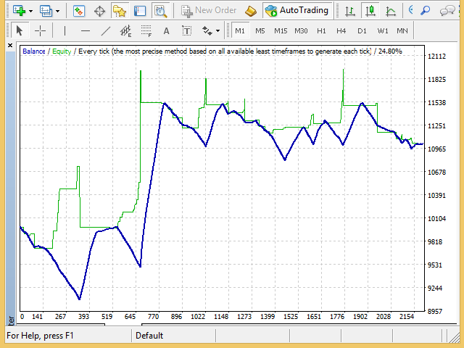Toggle the Navigator panel icon

tap(120, 11)
